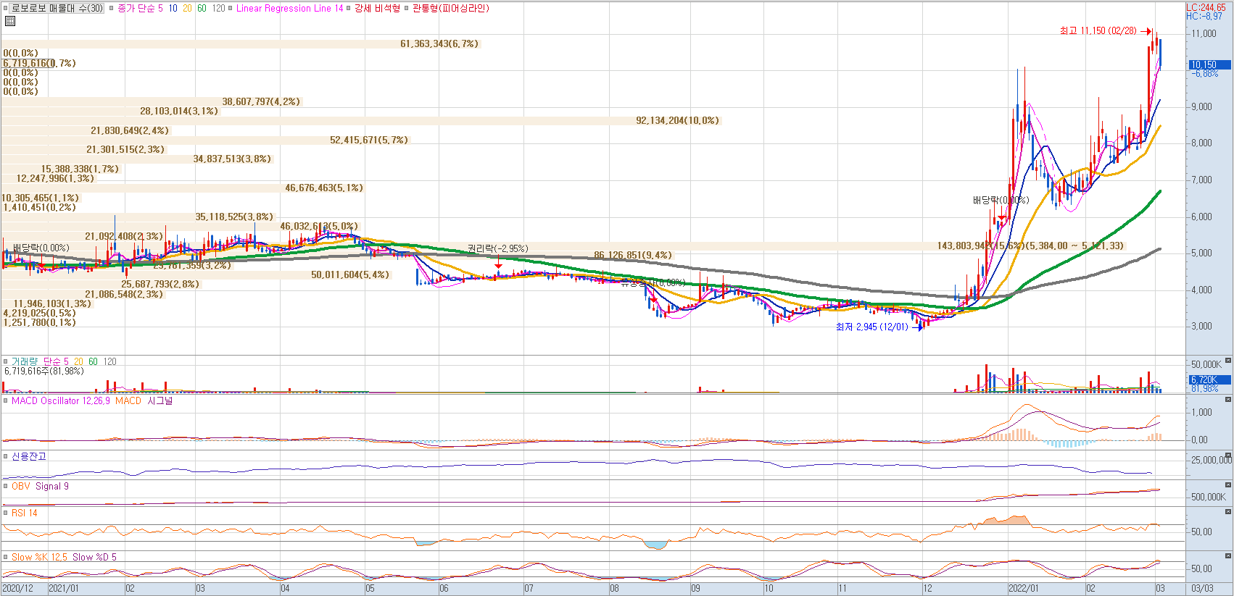Select the 5-day moving average legend in price chart
The height and width of the screenshot is (596, 1234).
160,9
